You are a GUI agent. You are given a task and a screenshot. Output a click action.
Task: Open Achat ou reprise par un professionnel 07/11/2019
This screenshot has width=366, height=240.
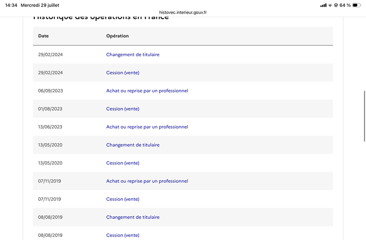pos(147,181)
